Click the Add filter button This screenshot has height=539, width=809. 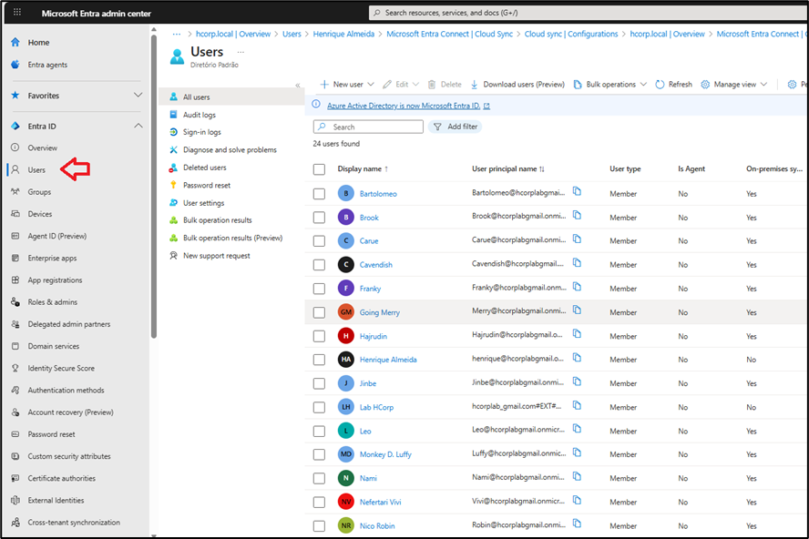tap(456, 127)
